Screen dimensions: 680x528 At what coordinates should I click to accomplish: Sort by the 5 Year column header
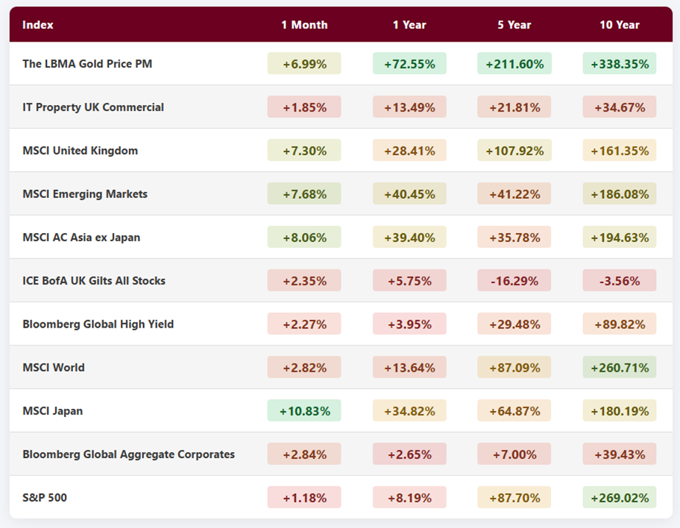514,25
